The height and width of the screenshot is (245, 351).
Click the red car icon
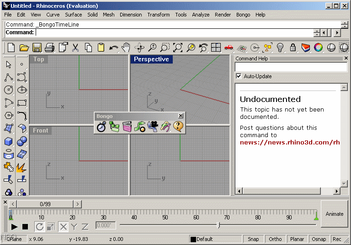point(229,48)
